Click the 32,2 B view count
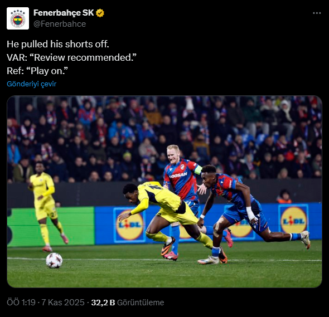The width and height of the screenshot is (329, 317). pos(103,303)
